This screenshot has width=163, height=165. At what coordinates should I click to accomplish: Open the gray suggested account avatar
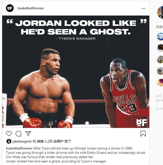pos(160,71)
